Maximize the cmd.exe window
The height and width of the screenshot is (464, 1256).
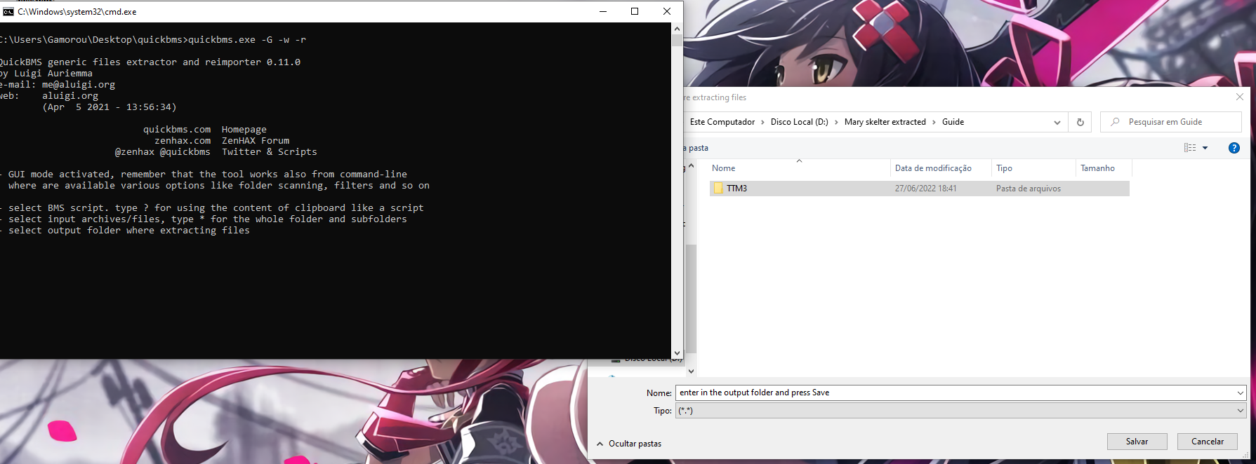click(x=635, y=11)
